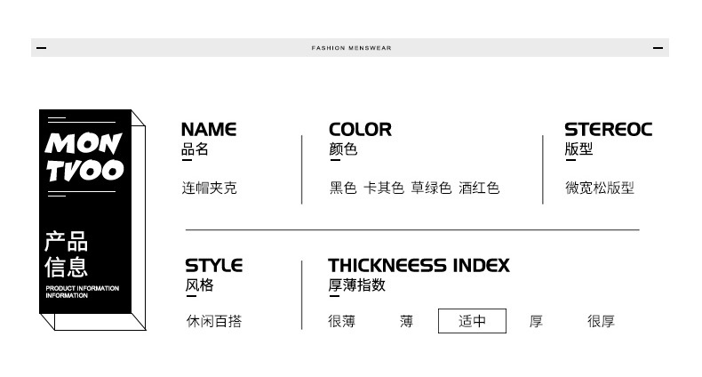Click the right dash icon in header bar
The height and width of the screenshot is (377, 702).
[658, 48]
